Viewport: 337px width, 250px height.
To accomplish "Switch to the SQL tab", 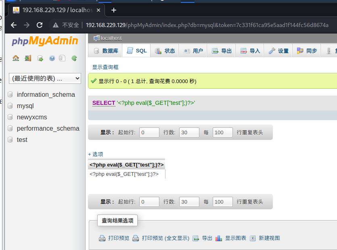I will pyautogui.click(x=136, y=51).
